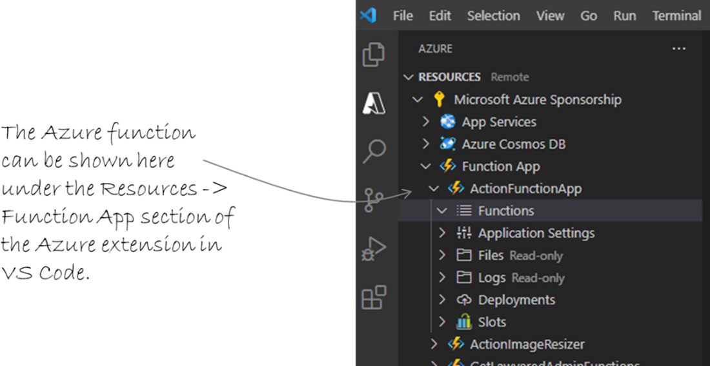Click the RESOURCES section header text
This screenshot has height=366, width=710.
click(x=450, y=77)
